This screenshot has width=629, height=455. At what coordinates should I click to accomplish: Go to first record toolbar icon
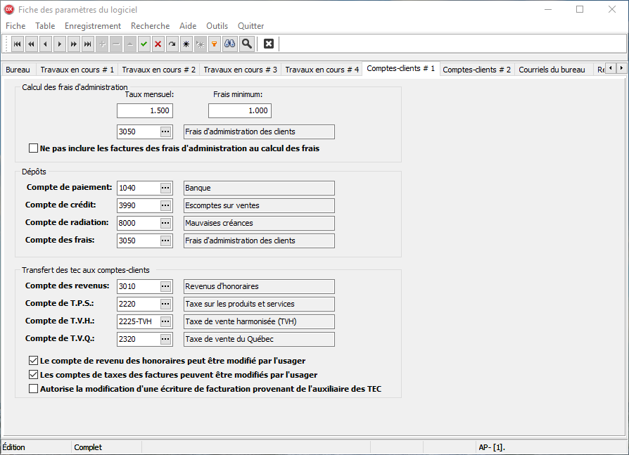18,44
